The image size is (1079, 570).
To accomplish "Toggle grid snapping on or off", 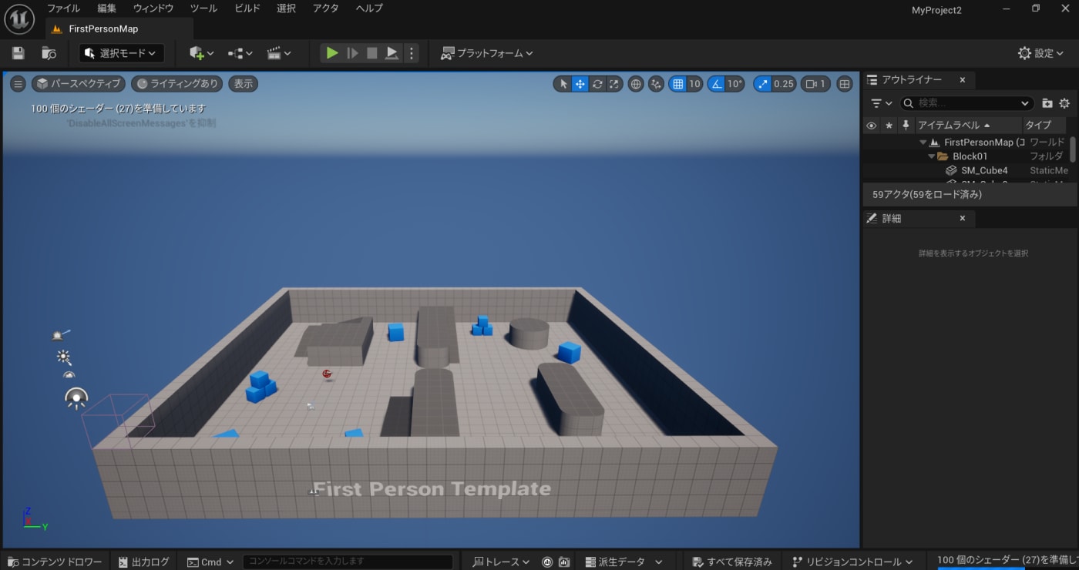I will [677, 84].
